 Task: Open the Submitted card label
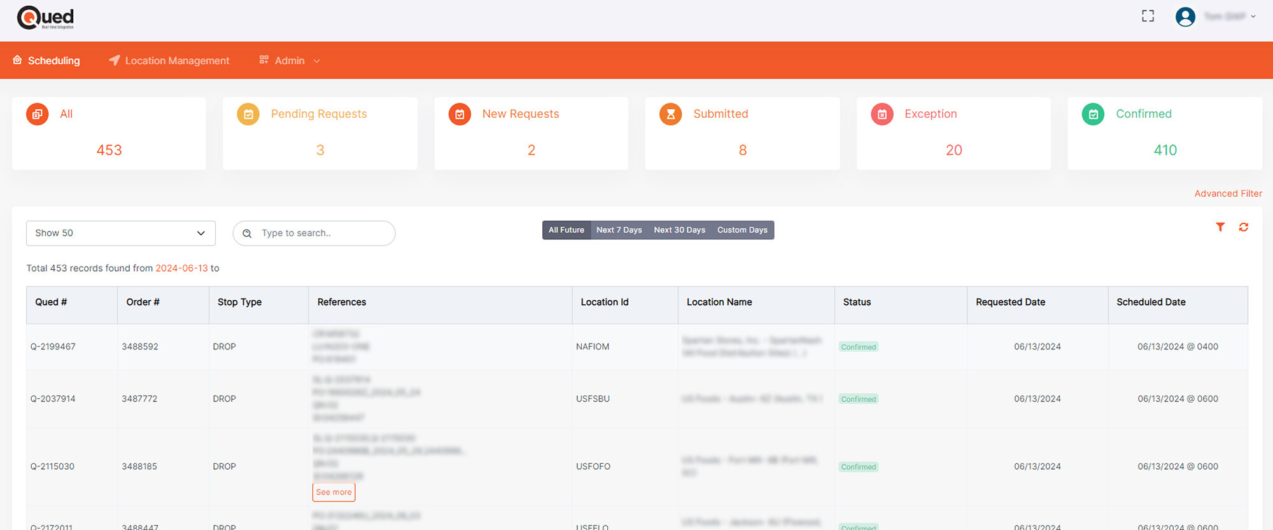pos(721,114)
